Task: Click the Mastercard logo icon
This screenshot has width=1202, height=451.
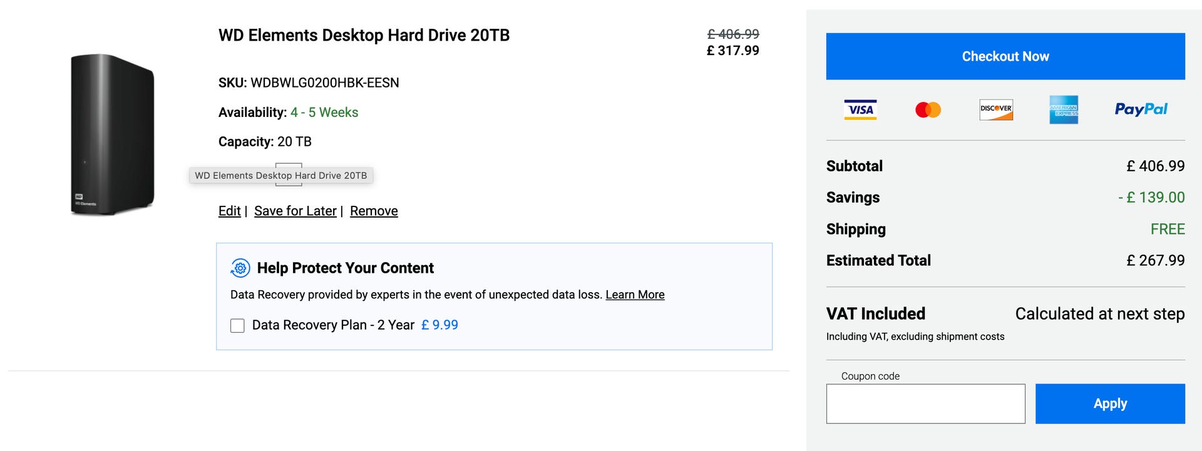Action: point(928,110)
